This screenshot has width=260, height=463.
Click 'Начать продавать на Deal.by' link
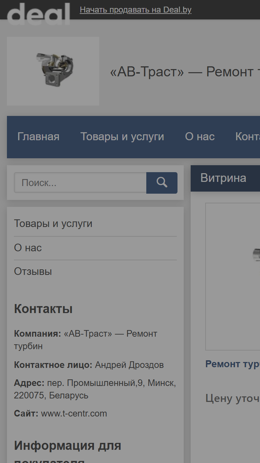click(136, 10)
